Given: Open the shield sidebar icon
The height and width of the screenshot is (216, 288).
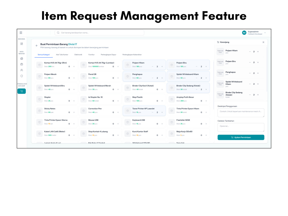Looking at the screenshot, I should tap(22, 76).
